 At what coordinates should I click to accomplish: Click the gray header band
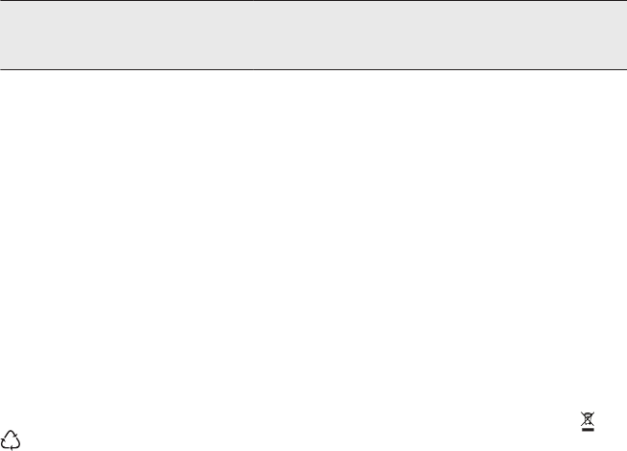(x=313, y=36)
